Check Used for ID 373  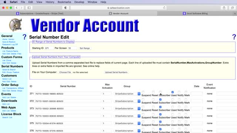point(173,107)
